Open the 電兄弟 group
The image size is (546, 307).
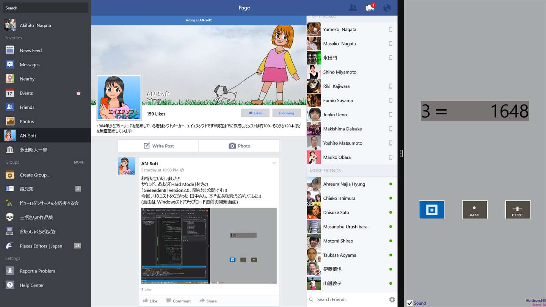(45, 189)
